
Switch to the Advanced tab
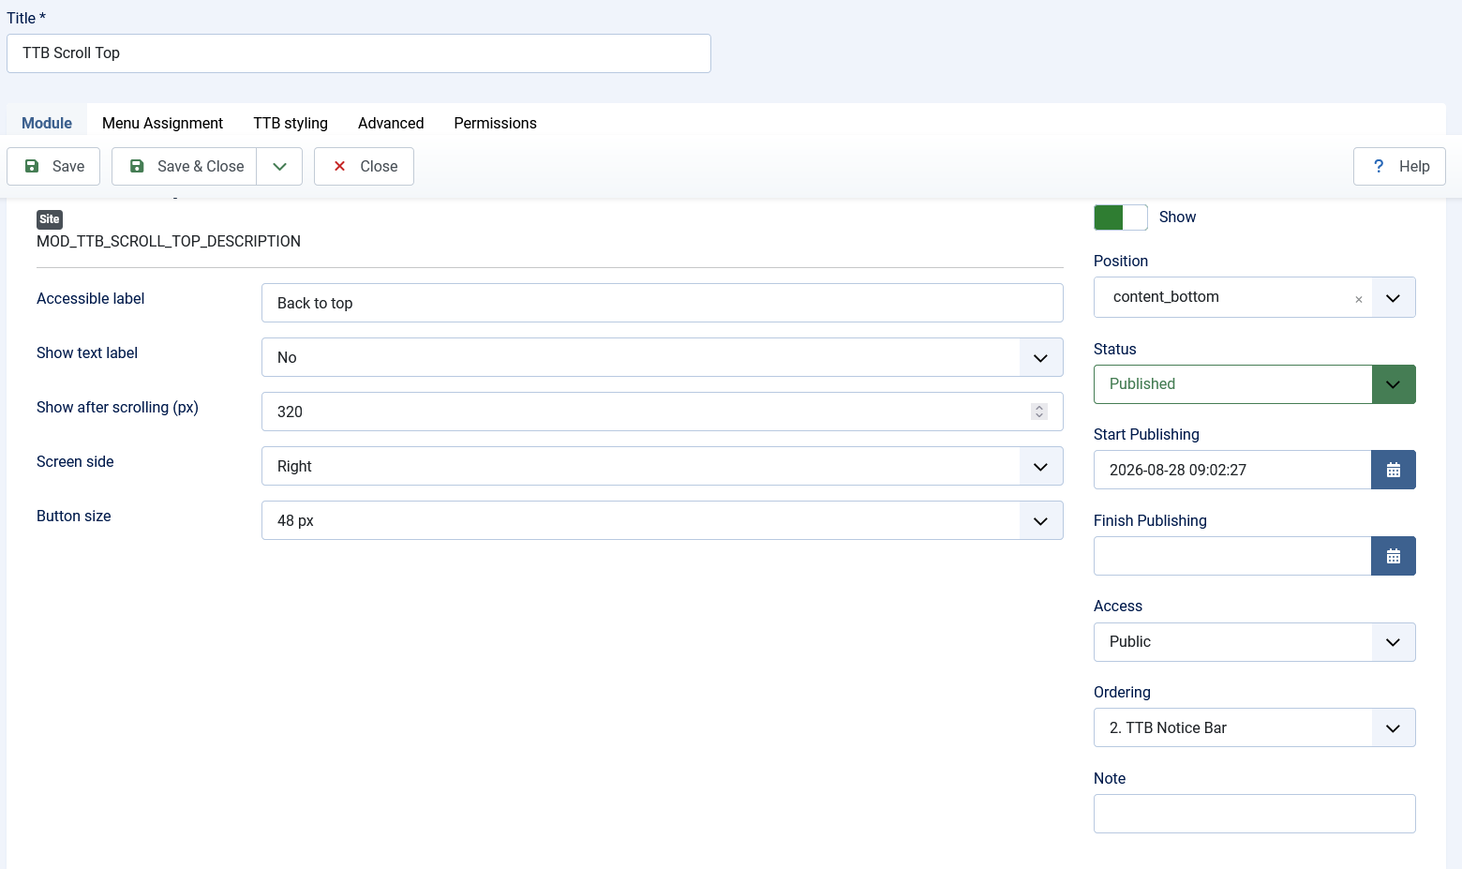(391, 123)
